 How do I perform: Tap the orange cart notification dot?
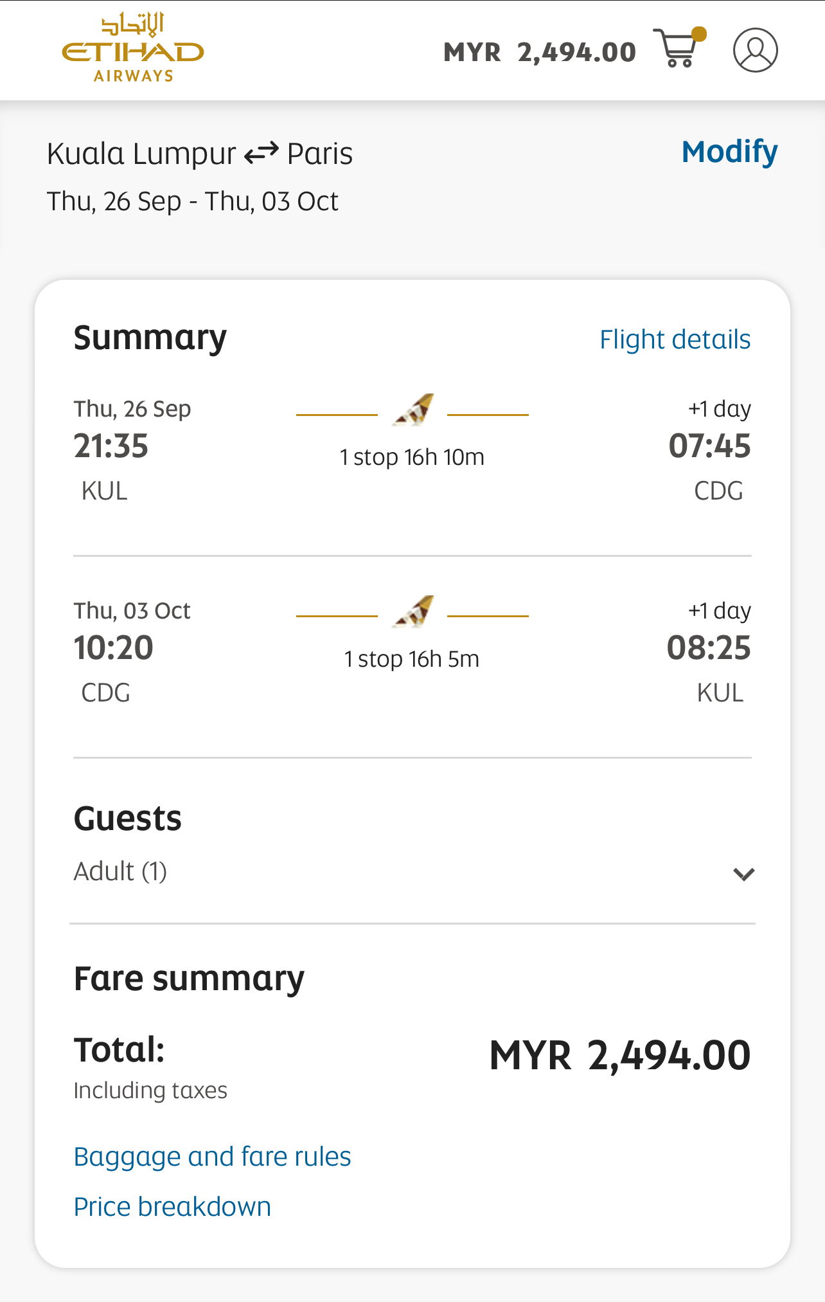[699, 34]
